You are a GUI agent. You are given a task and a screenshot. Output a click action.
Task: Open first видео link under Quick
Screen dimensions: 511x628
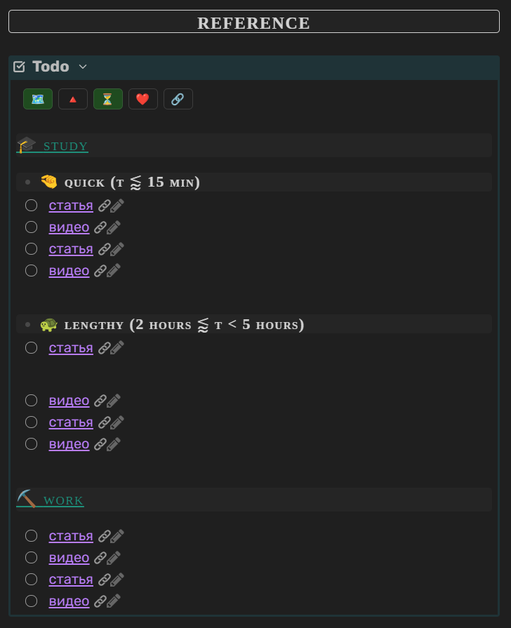pyautogui.click(x=69, y=227)
